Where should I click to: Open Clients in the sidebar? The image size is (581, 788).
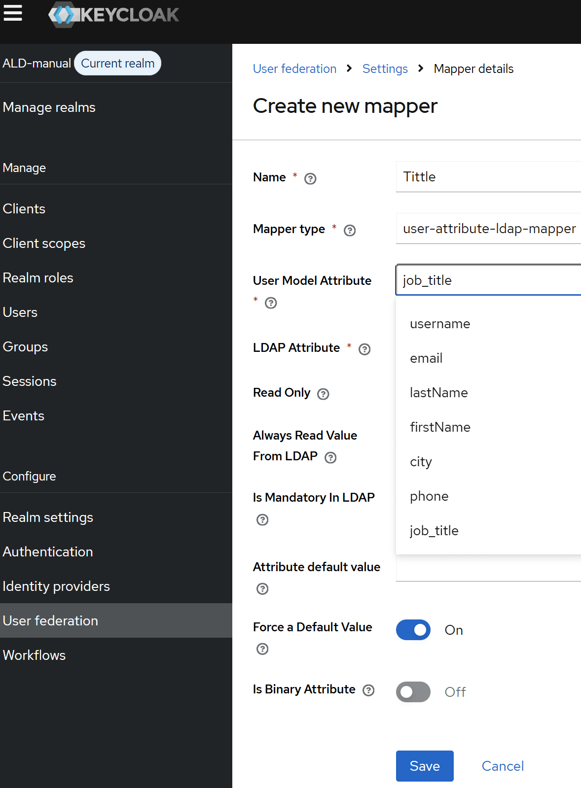(116, 209)
